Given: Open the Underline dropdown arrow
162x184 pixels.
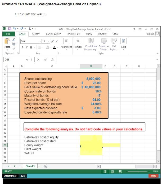Looking at the screenshot, I should pos(34,47).
